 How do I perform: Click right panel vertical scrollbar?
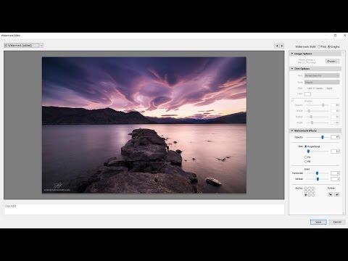(344, 133)
